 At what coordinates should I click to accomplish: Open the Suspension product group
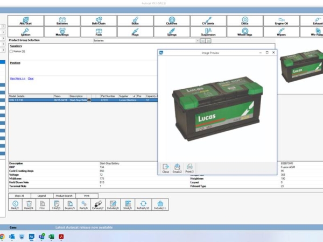[208, 32]
